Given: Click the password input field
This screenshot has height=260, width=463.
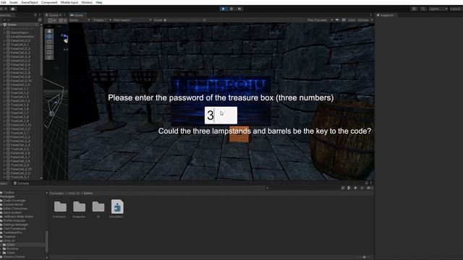Looking at the screenshot, I should pyautogui.click(x=221, y=116).
